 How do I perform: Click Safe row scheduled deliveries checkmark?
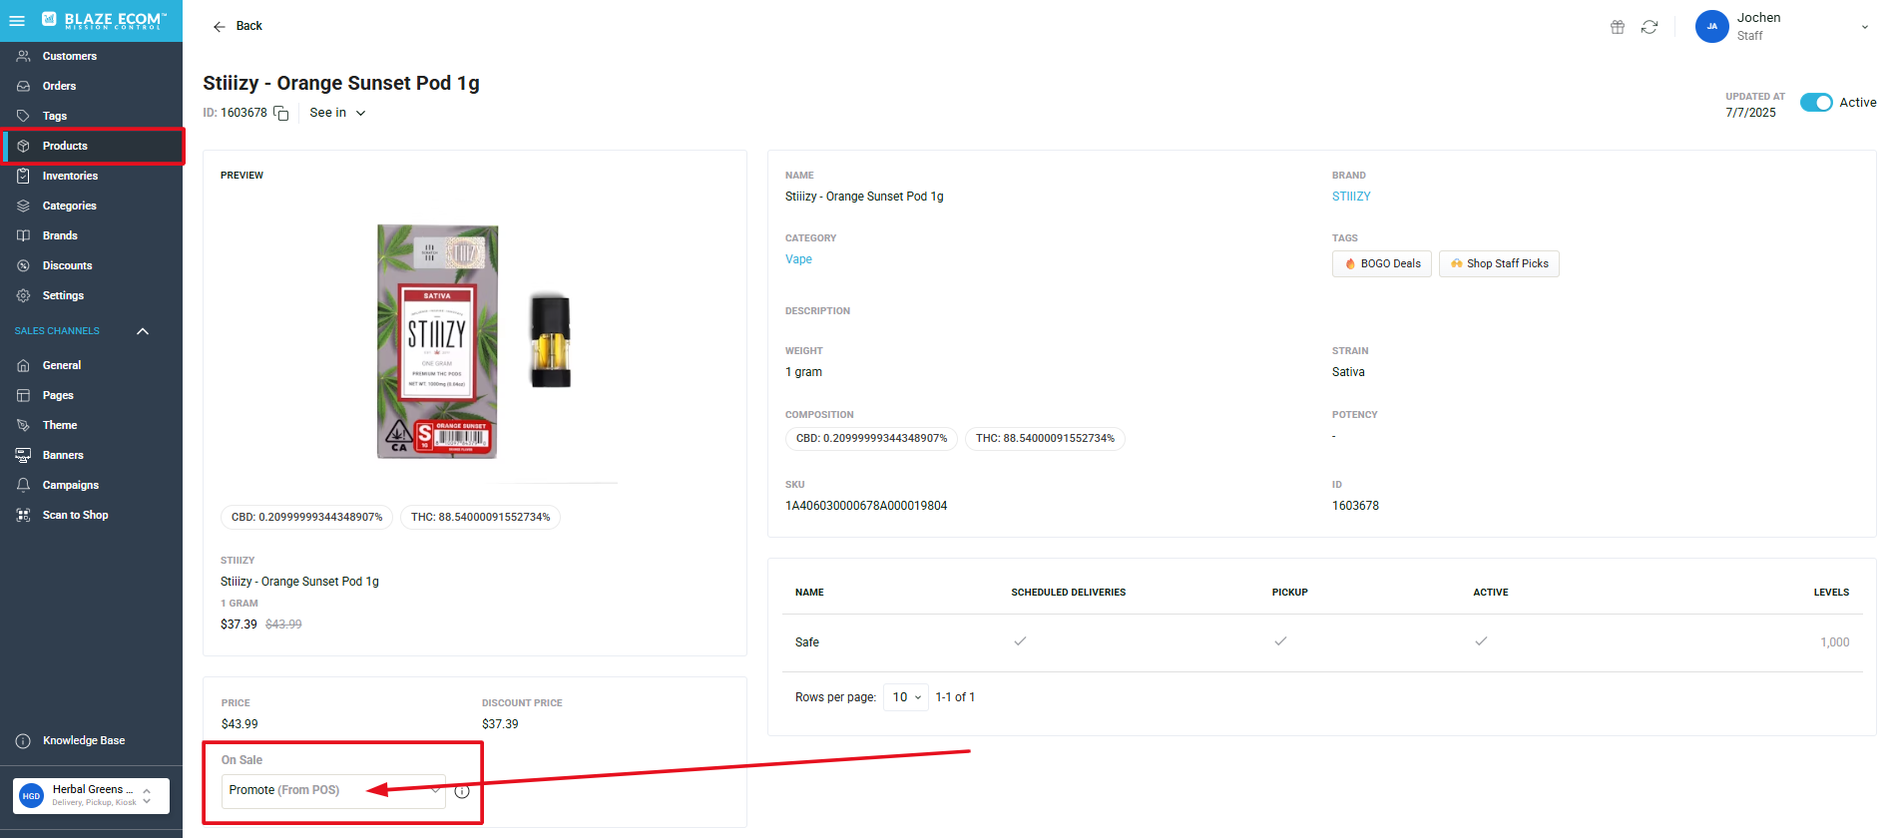click(x=1020, y=641)
